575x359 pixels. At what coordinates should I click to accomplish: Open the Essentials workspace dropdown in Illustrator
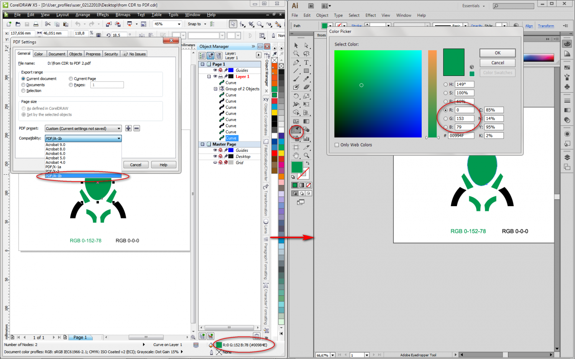473,6
